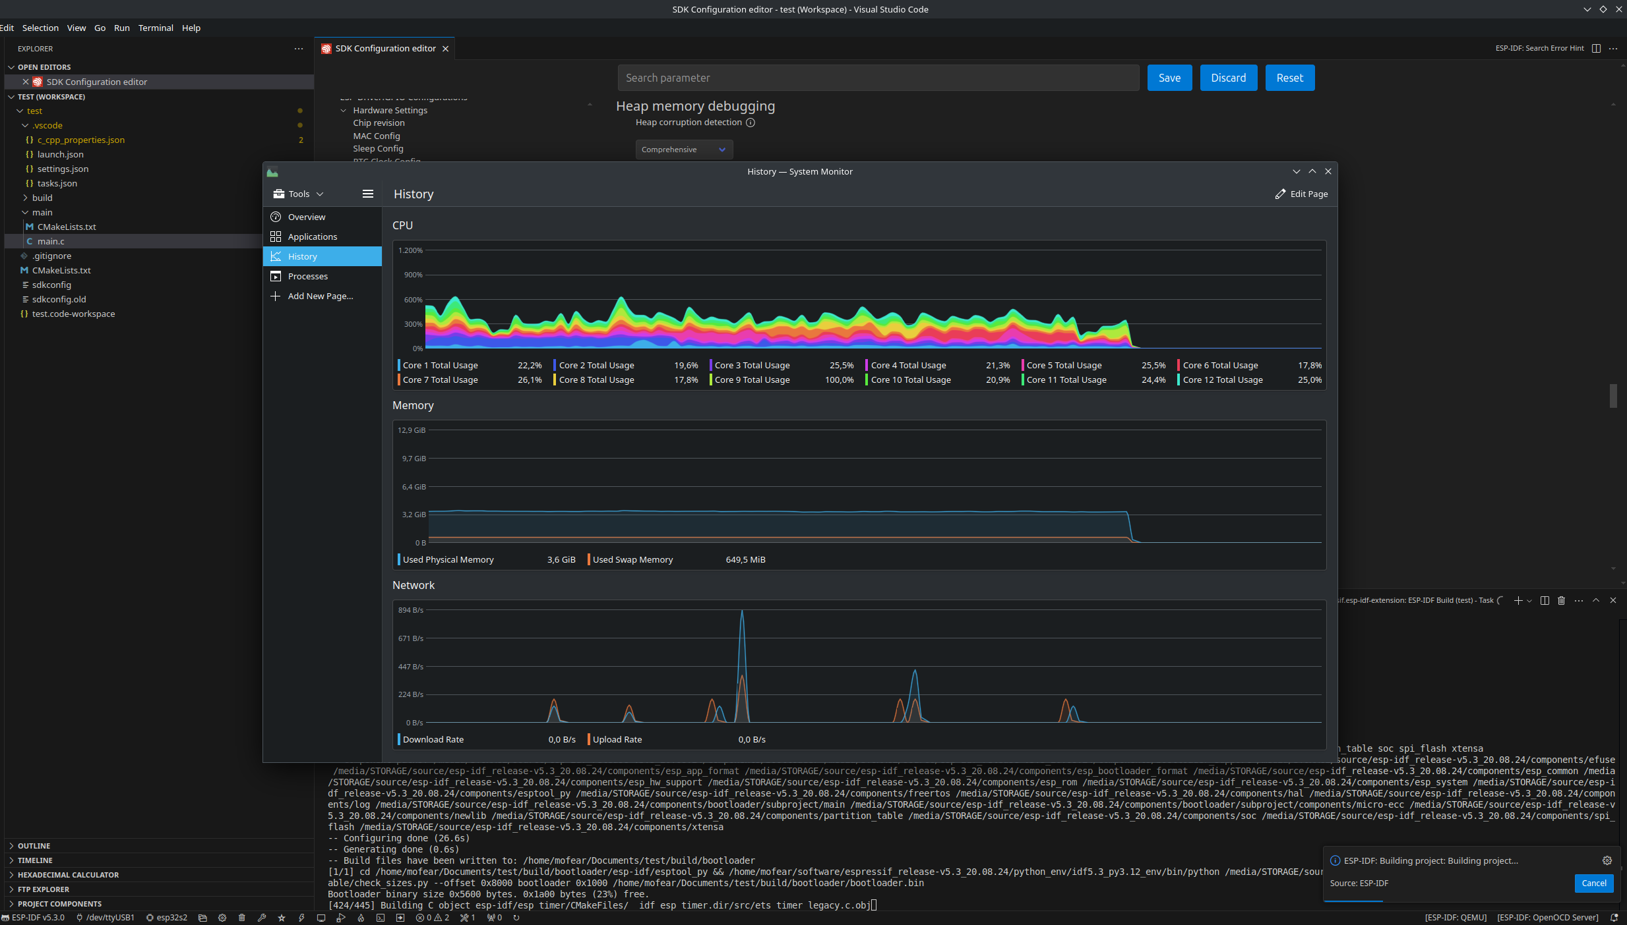Add a new terminal with plus icon
1627x925 pixels.
point(1518,600)
